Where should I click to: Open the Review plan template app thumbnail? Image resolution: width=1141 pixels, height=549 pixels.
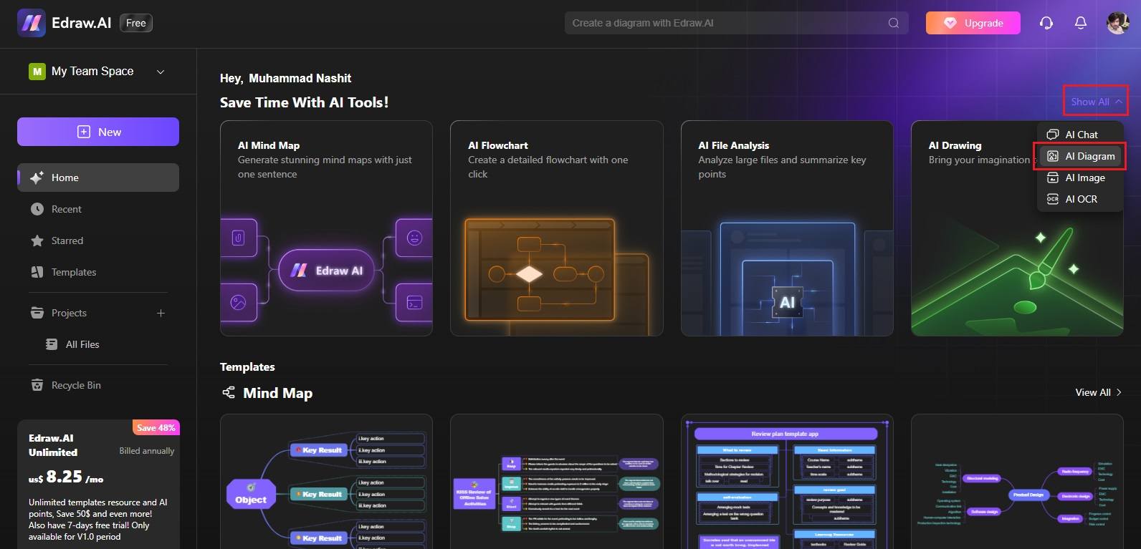[x=787, y=482]
